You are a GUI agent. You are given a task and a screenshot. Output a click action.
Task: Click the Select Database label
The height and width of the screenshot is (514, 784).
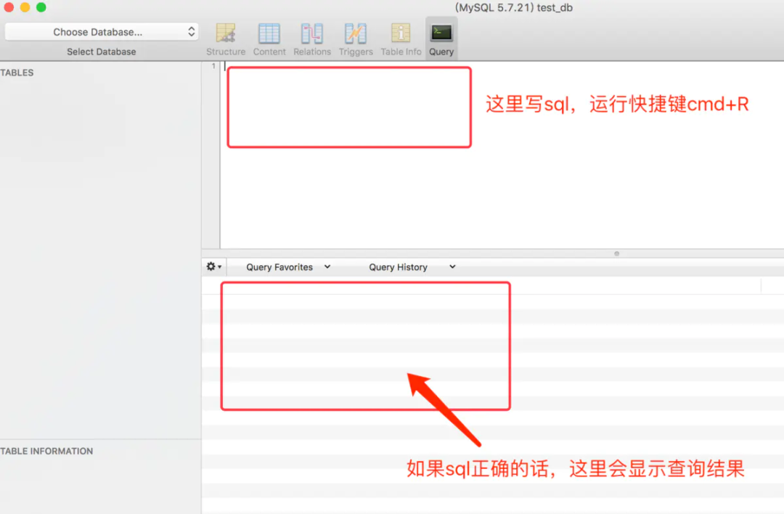[x=101, y=52]
